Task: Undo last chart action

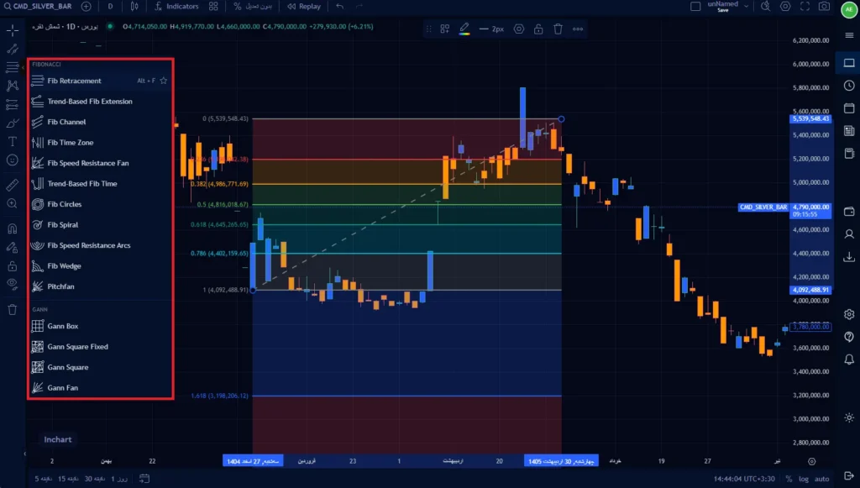Action: tap(340, 7)
